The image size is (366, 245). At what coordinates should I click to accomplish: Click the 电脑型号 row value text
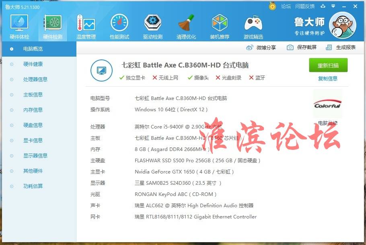pos(181,98)
